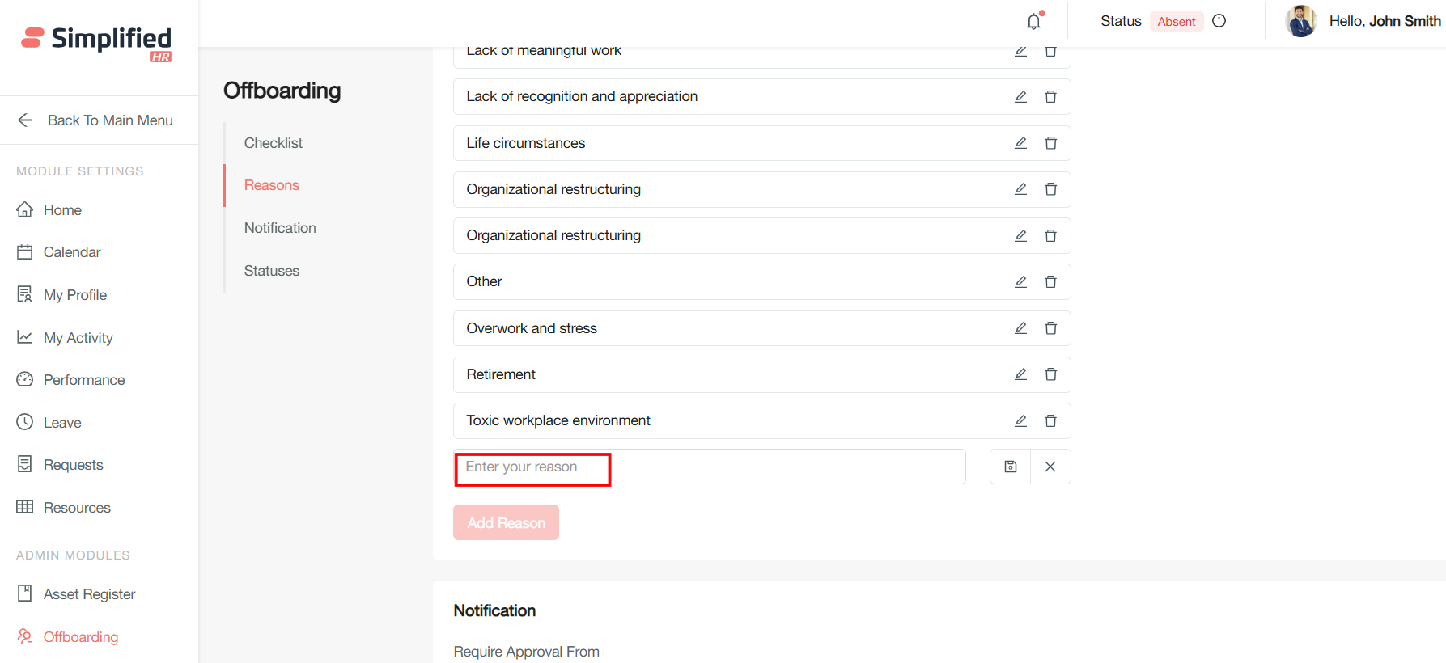Edit the "Life circumstances" reason
Screen dimensions: 1446x663
1020,143
